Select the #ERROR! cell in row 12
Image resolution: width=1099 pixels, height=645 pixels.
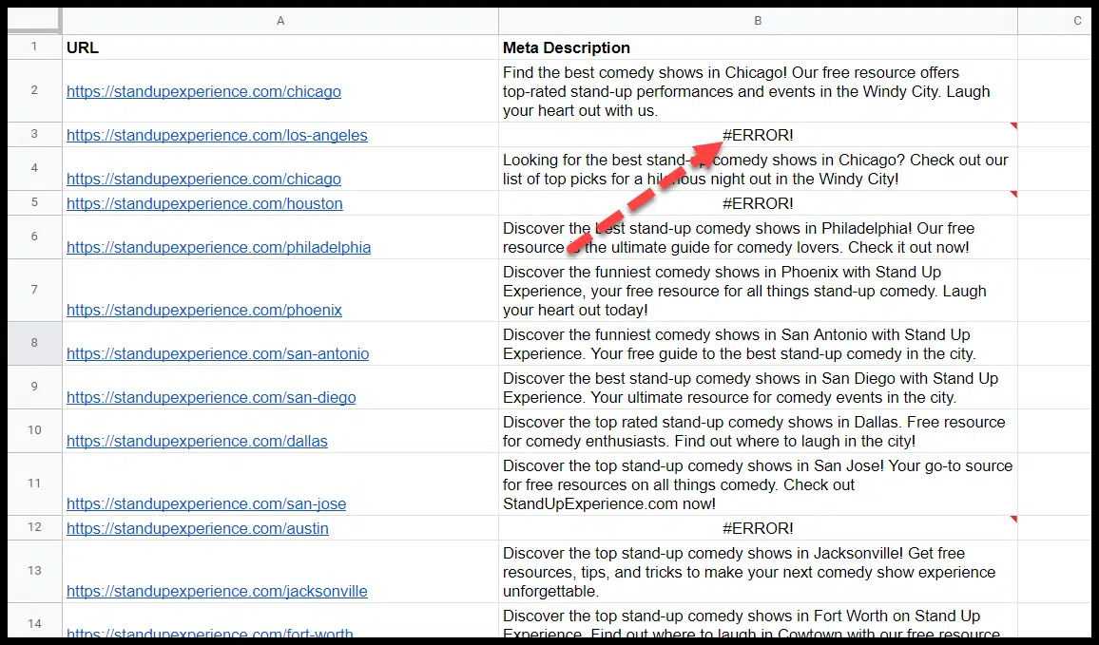click(x=758, y=528)
